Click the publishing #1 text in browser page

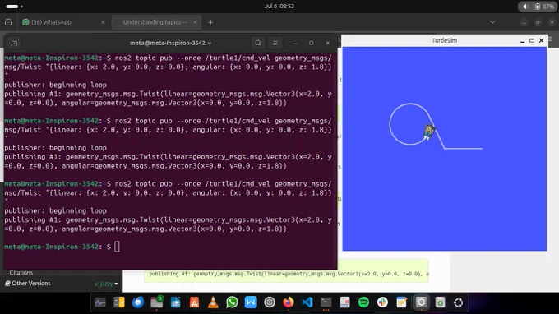(x=289, y=274)
